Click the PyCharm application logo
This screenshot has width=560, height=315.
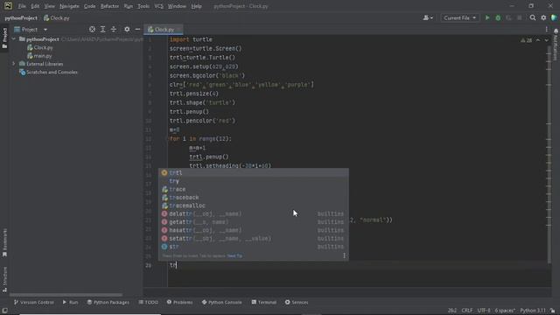point(8,6)
